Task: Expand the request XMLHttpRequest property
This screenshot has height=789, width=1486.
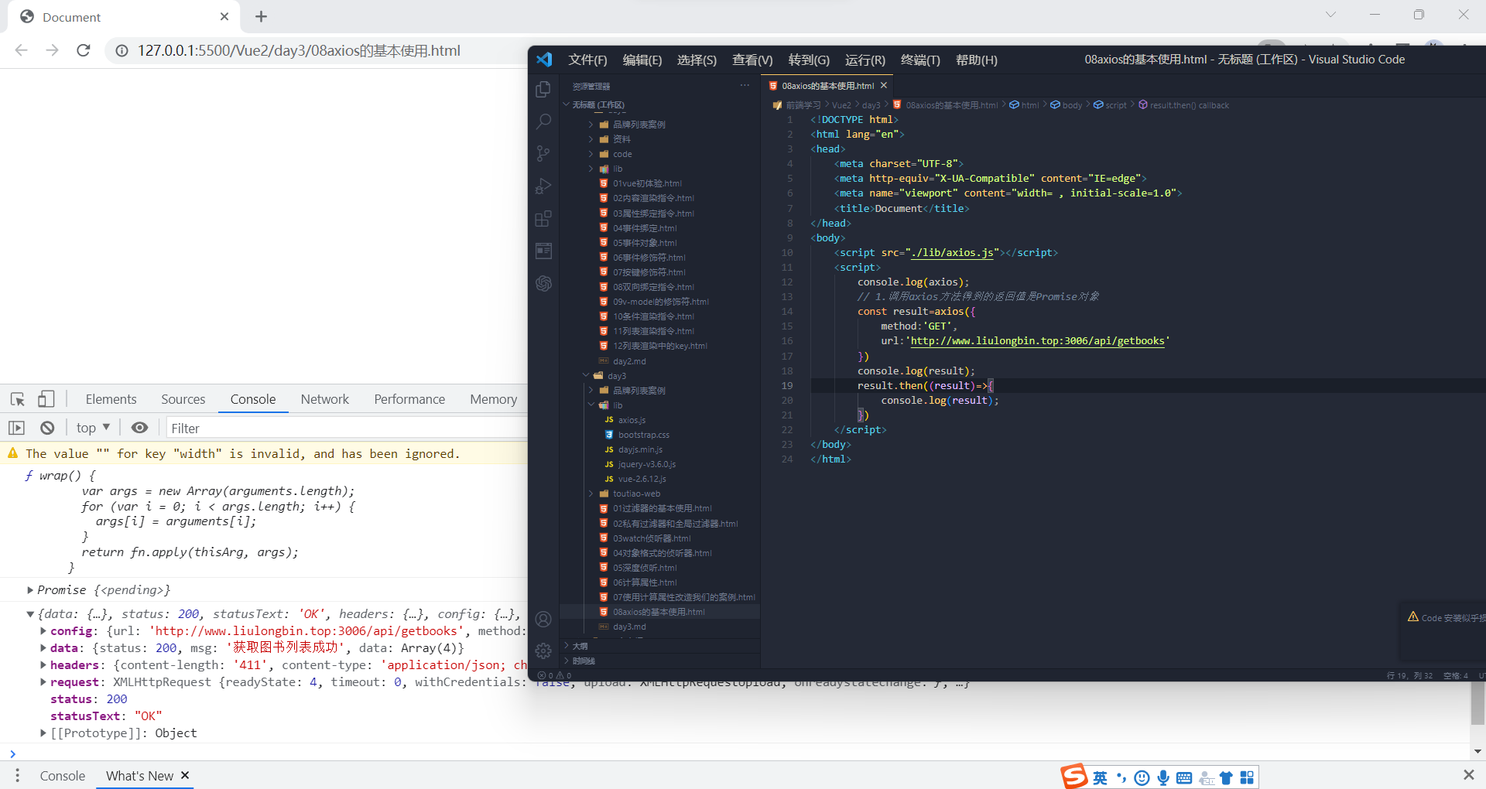Action: click(43, 682)
